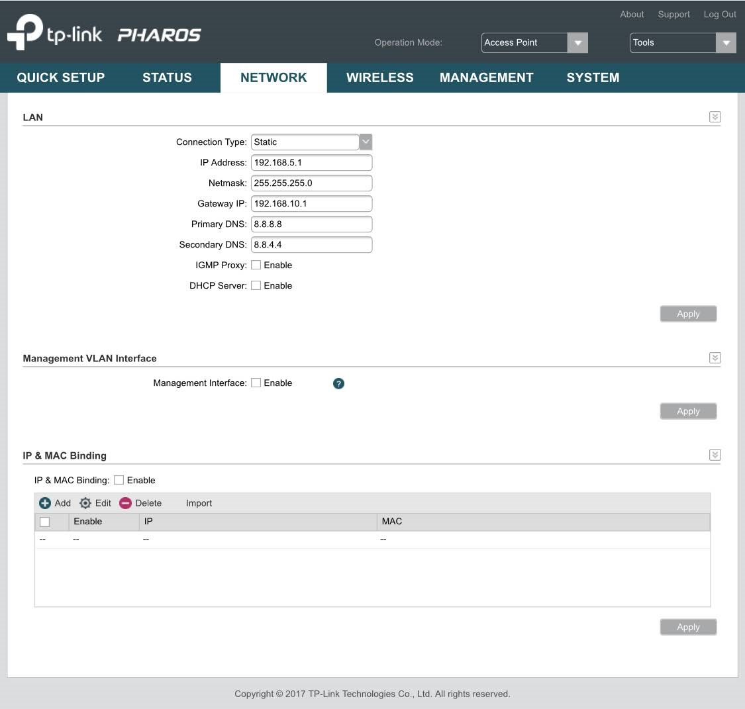Collapse the LAN section

coord(715,117)
